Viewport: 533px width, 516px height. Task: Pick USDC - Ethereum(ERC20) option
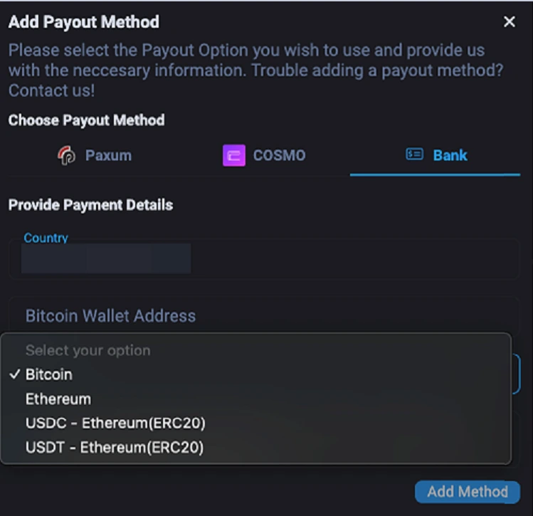coord(115,423)
